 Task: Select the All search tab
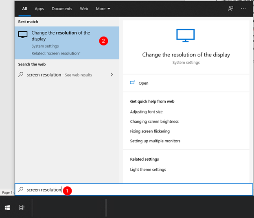click(24, 9)
